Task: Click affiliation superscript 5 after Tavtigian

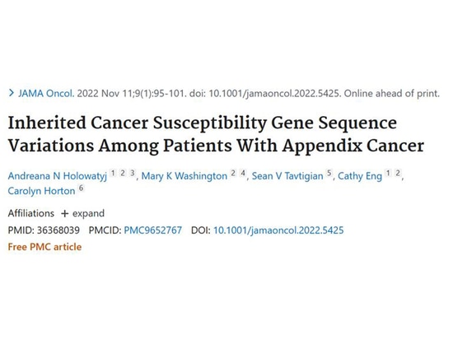Action: (329, 173)
